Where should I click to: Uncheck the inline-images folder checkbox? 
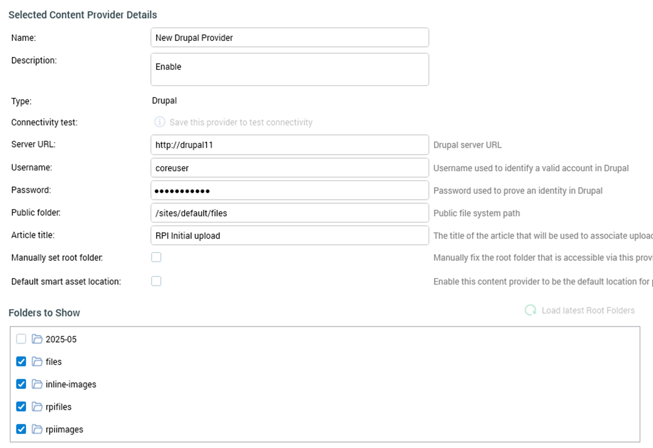coord(21,384)
